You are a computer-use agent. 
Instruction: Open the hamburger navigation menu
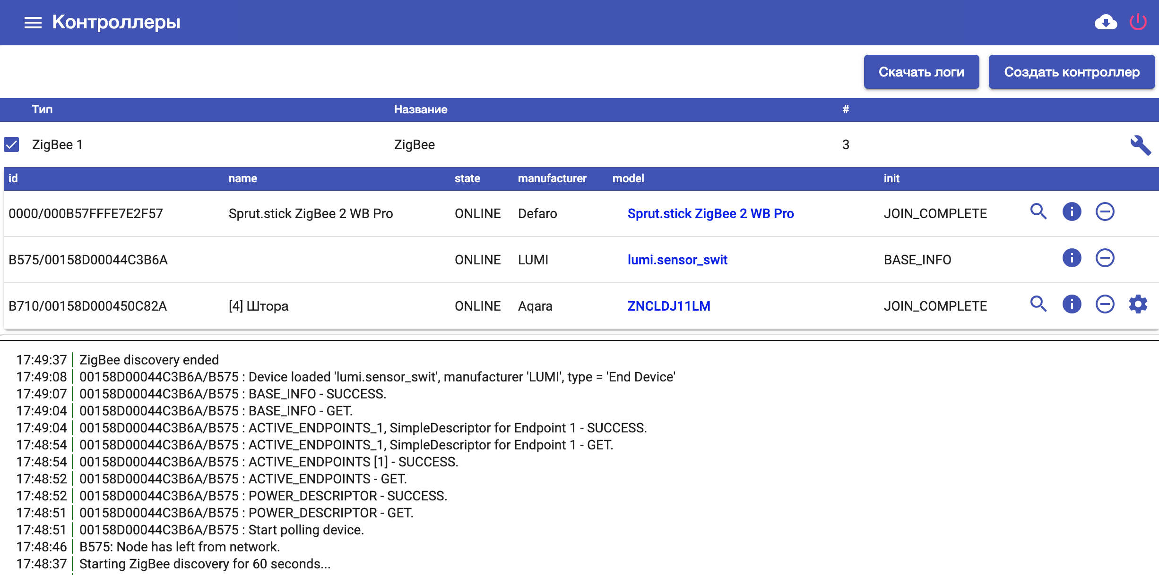pos(33,22)
